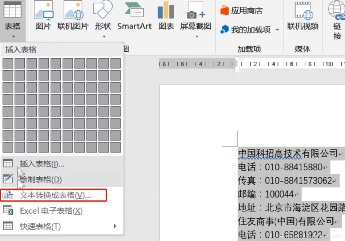Image resolution: width=345 pixels, height=241 pixels.
Task: Expand the 快速表格 submenu arrow
Action: point(115,226)
